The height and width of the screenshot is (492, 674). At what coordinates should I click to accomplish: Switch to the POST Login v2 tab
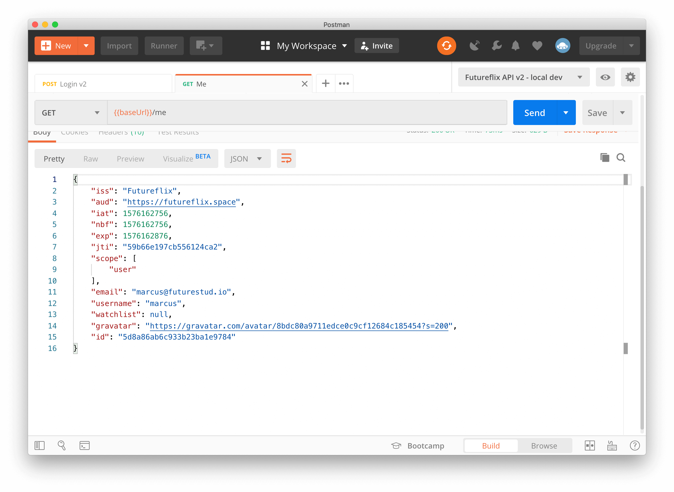[103, 84]
